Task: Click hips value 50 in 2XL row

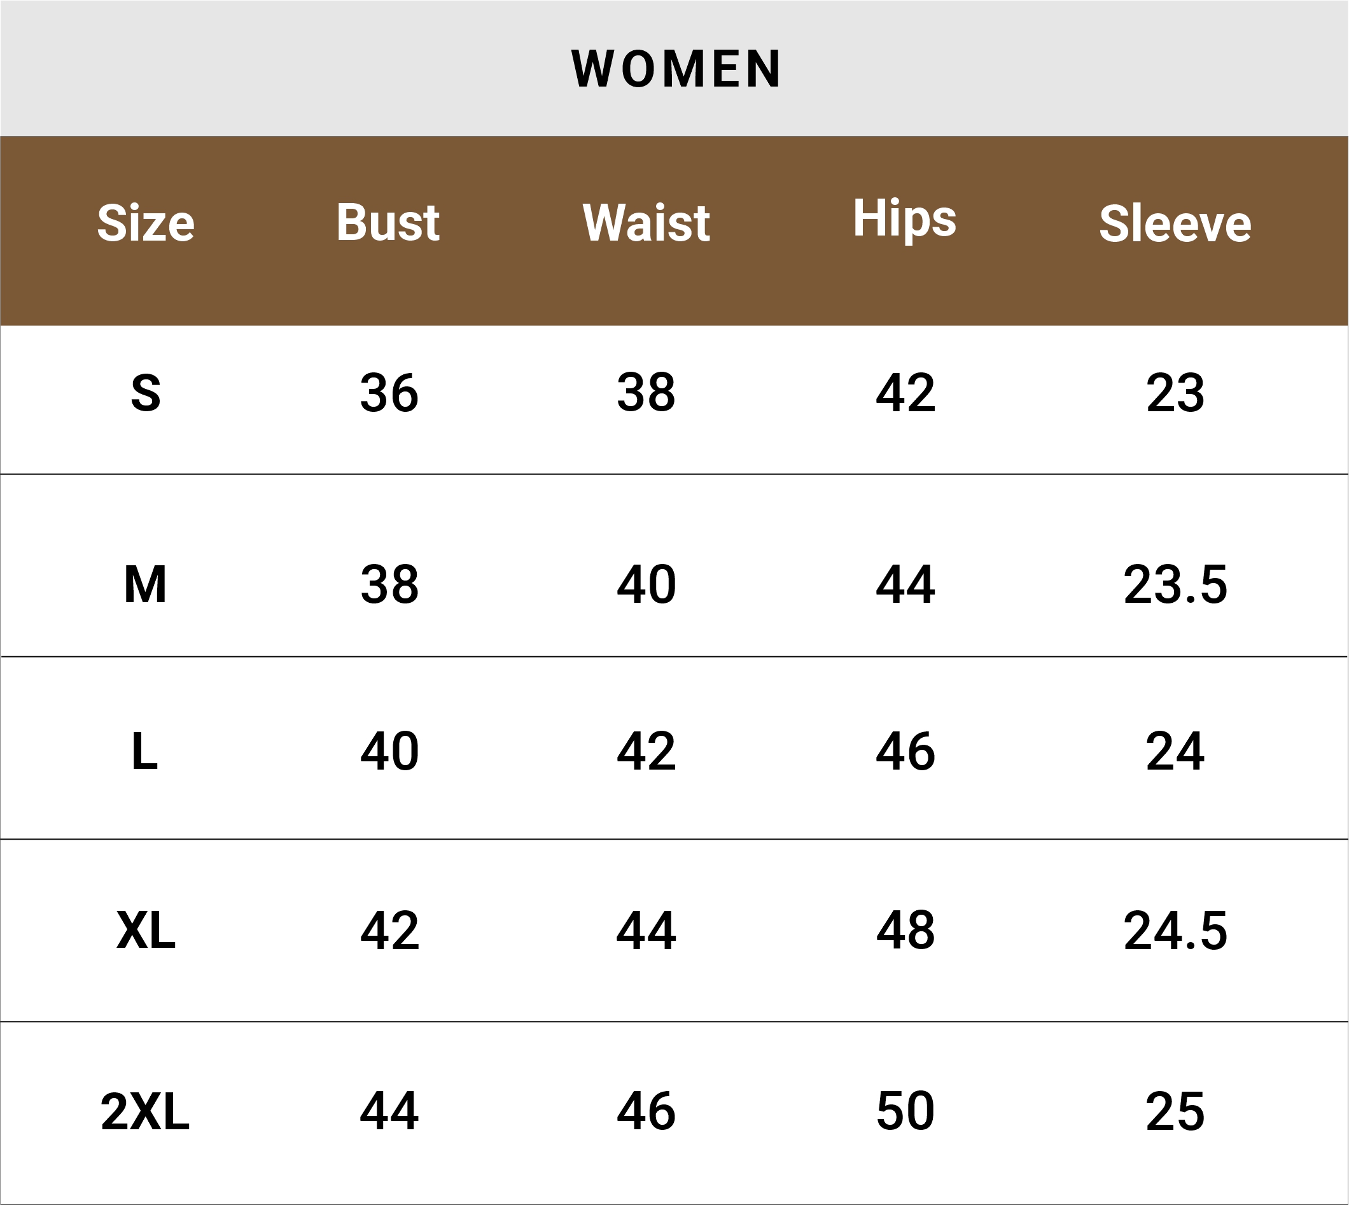Action: pyautogui.click(x=905, y=1111)
